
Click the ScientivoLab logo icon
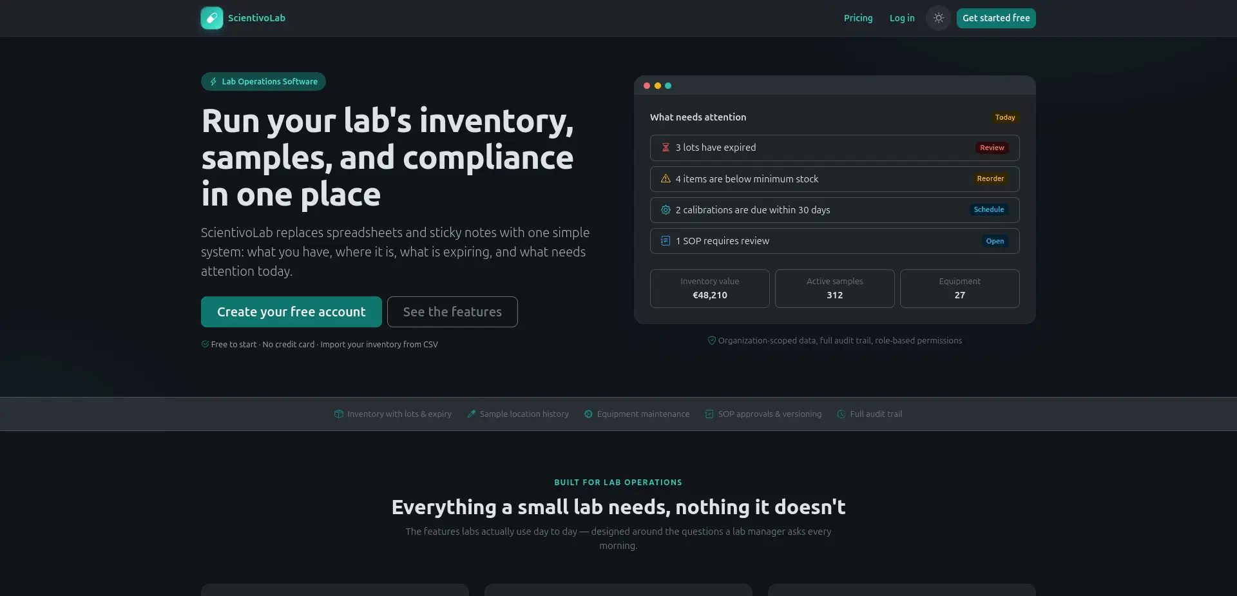coord(212,18)
